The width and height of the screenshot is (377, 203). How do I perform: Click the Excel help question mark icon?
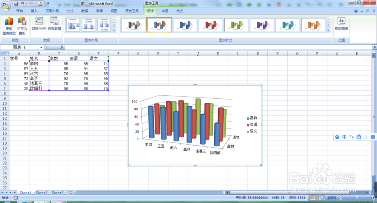(356, 11)
